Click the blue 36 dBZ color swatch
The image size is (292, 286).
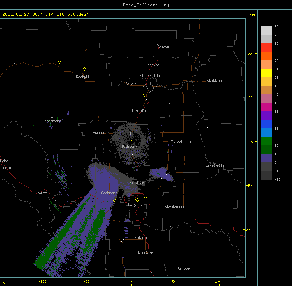266,124
